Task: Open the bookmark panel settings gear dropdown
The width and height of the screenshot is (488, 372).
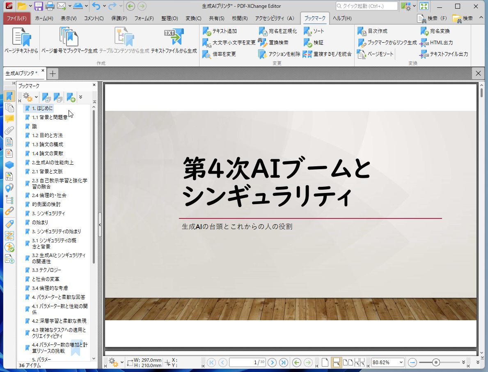Action: 28,97
